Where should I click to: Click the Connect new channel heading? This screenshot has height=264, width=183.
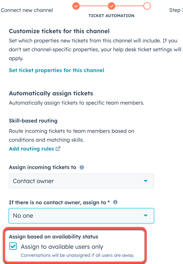pyautogui.click(x=27, y=10)
